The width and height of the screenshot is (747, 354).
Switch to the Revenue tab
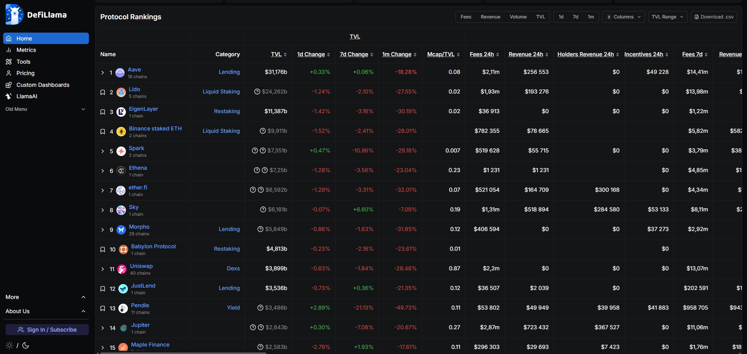(x=490, y=17)
